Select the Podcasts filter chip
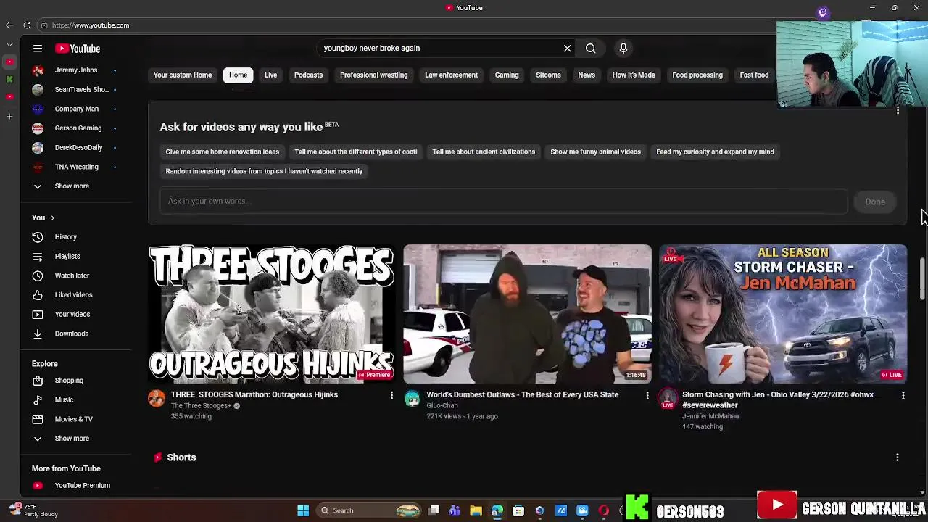Image resolution: width=928 pixels, height=522 pixels. coord(308,75)
